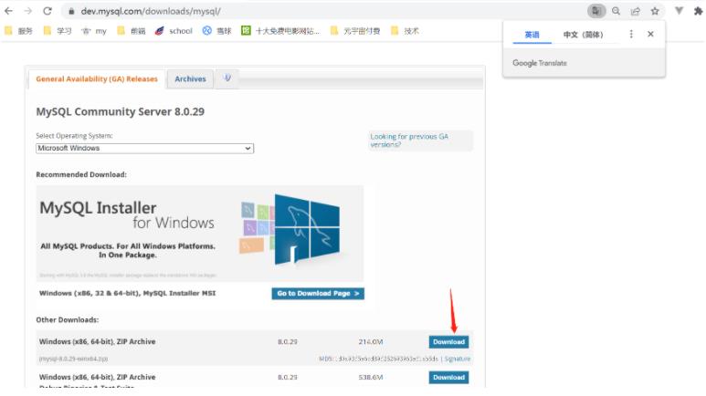The image size is (706, 396).
Task: Click the browser back arrow
Action: tap(9, 11)
